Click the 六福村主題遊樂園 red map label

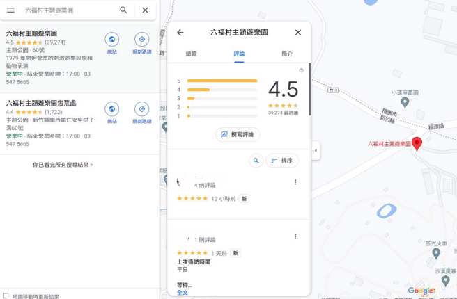[x=389, y=144]
